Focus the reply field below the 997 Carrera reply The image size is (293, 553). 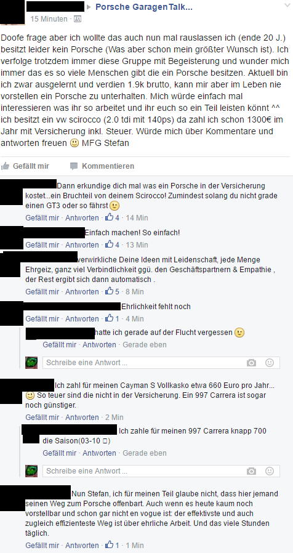pyautogui.click(x=161, y=471)
